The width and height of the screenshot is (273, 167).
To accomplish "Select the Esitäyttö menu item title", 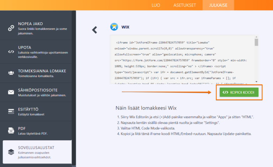I will (x=28, y=110).
